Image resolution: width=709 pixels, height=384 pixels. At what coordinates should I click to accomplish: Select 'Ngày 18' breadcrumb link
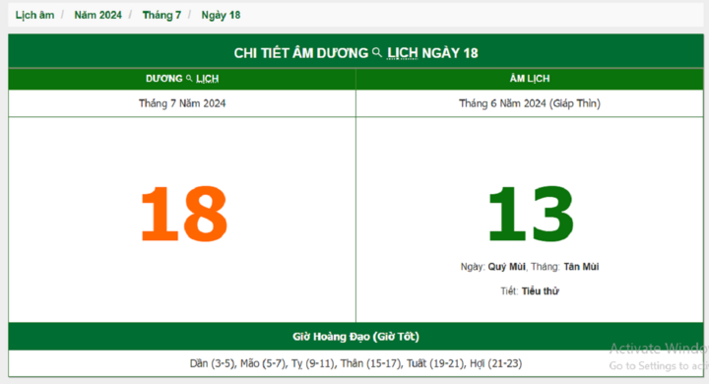pyautogui.click(x=221, y=15)
